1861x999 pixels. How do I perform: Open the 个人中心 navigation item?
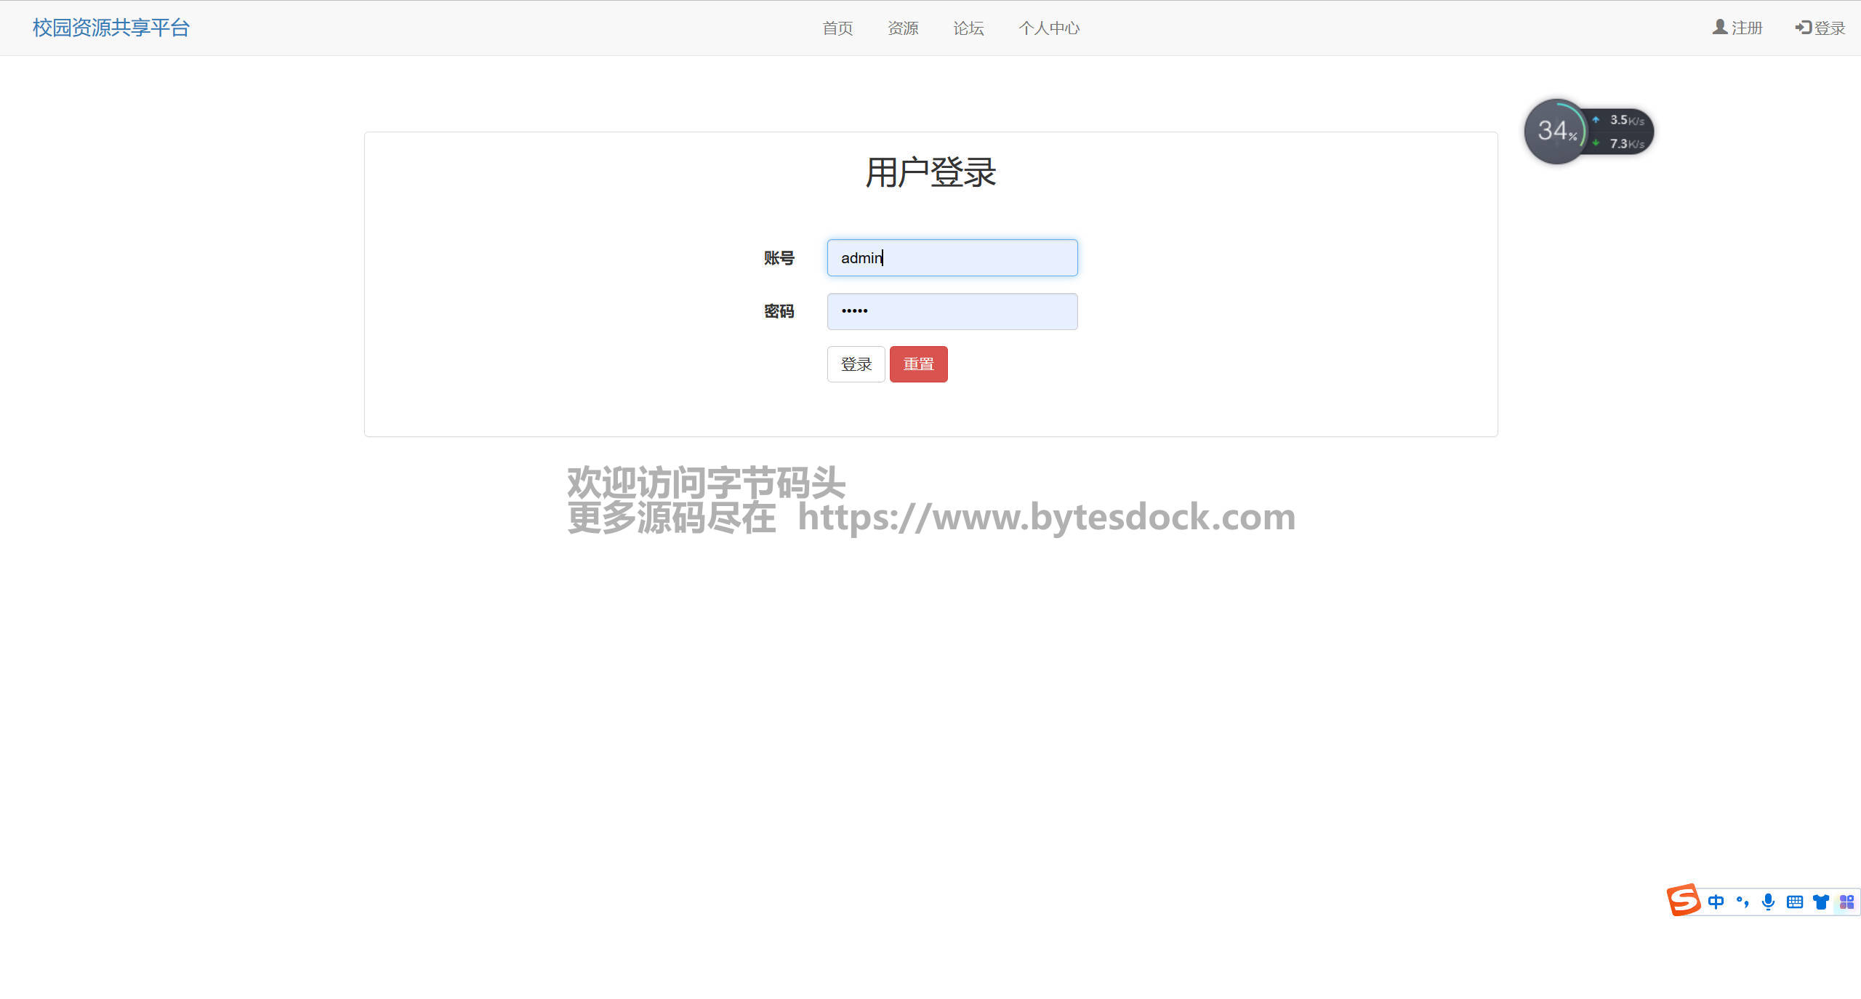pyautogui.click(x=1049, y=28)
